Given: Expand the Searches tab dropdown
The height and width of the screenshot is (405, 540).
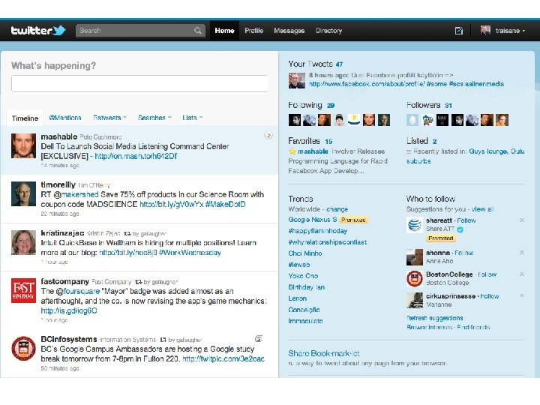Looking at the screenshot, I should click(x=169, y=118).
